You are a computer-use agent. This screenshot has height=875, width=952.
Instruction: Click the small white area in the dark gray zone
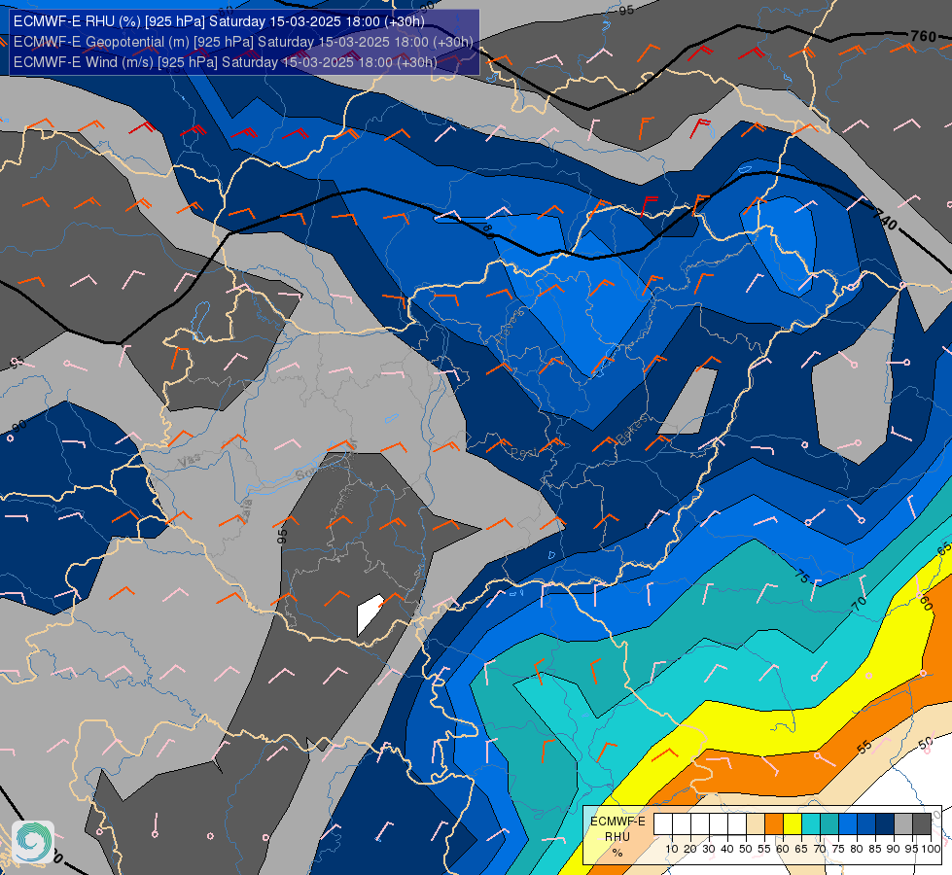coord(370,614)
